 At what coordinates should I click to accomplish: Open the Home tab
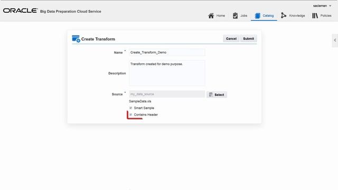tap(217, 15)
